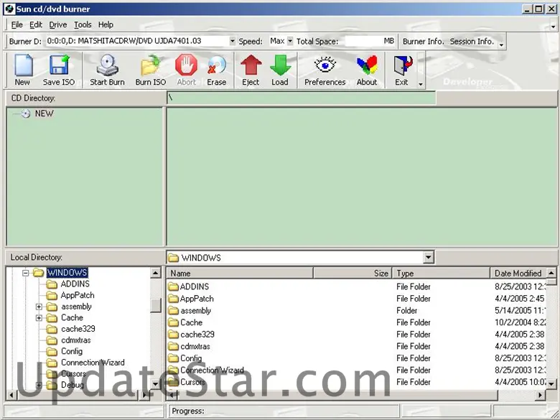Sort files by Date Modified column
Viewport: 560px width, 420px height.
518,274
